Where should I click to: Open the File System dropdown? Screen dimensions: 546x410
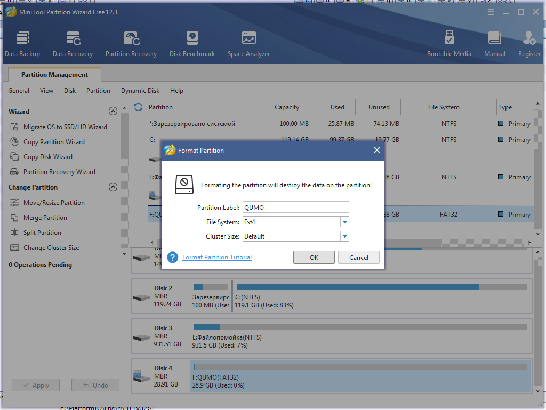tap(344, 222)
